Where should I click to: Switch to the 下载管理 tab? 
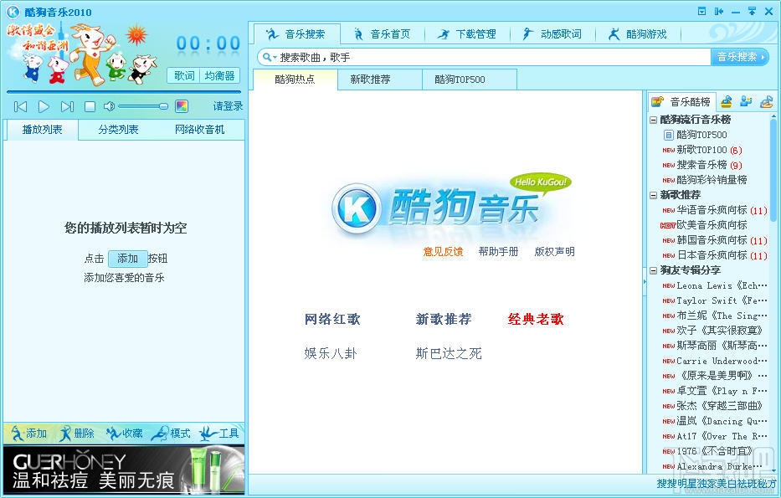click(465, 35)
